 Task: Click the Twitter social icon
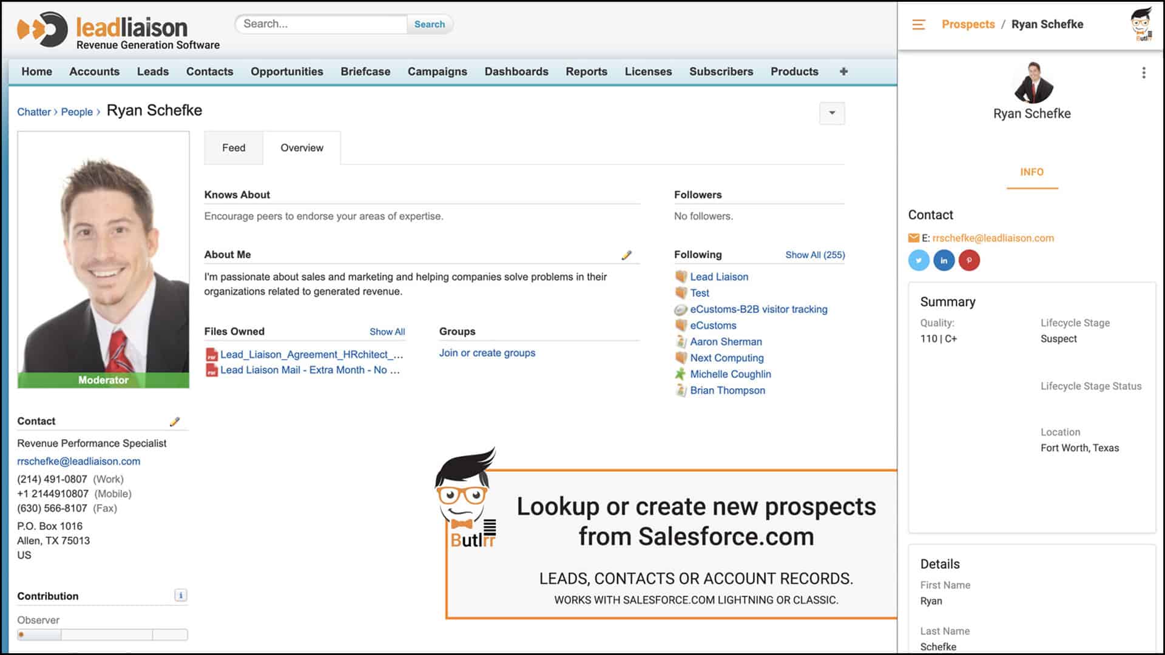pyautogui.click(x=919, y=261)
